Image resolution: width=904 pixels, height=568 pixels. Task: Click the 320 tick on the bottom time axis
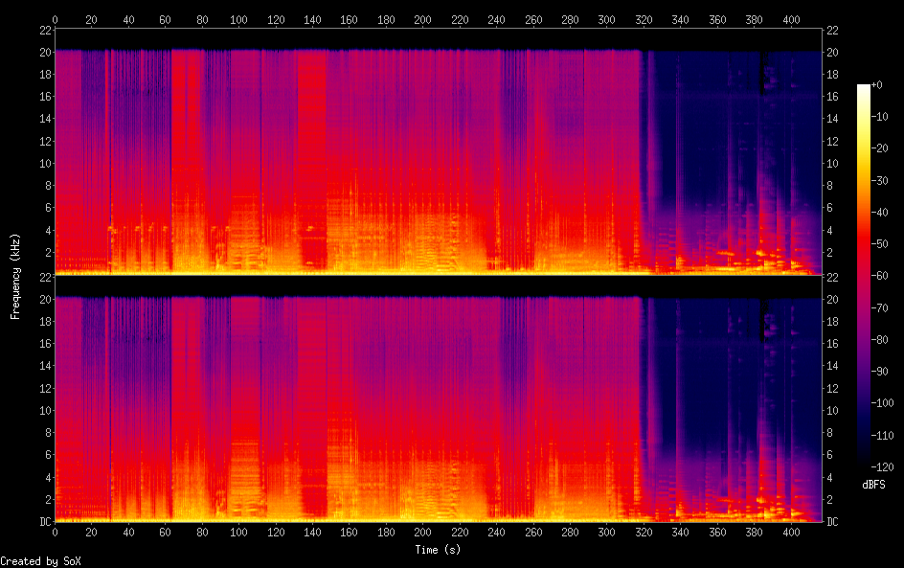click(644, 532)
